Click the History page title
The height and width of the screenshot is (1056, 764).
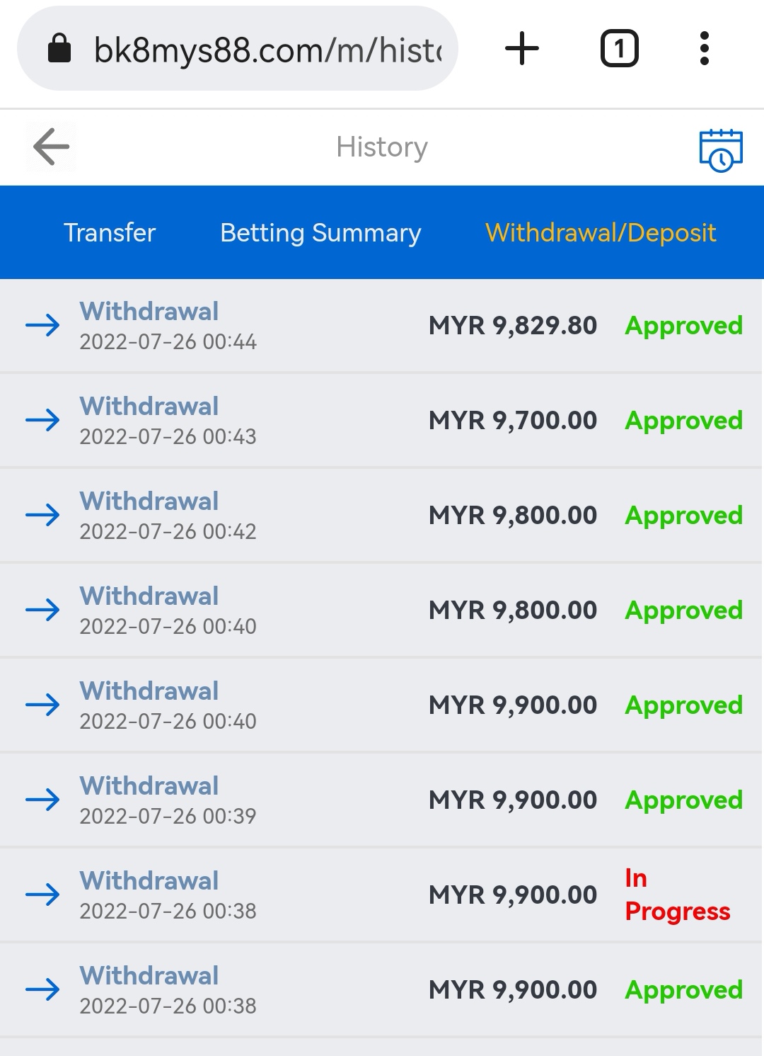coord(382,147)
